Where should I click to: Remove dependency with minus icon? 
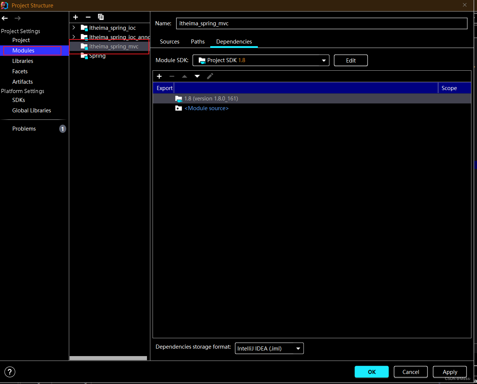coord(172,76)
